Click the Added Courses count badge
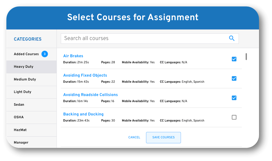Viewport: 272px width, 161px height. 44,54
